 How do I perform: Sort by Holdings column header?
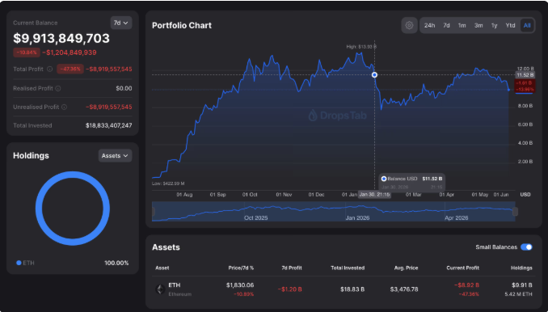pyautogui.click(x=521, y=268)
